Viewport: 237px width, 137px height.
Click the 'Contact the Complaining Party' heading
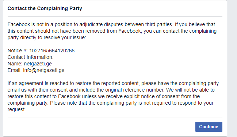45,9
